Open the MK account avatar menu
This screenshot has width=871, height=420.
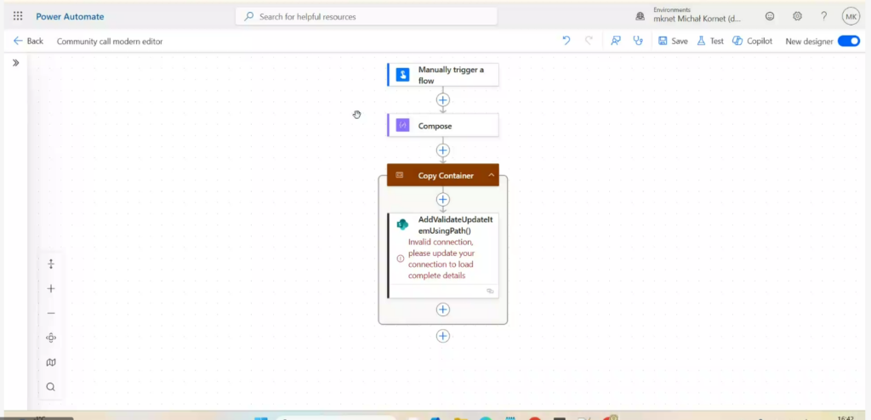[851, 17]
